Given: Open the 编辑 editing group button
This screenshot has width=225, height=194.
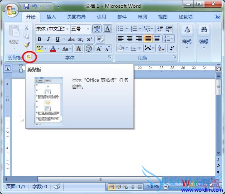Looking at the screenshot, I should (x=204, y=37).
